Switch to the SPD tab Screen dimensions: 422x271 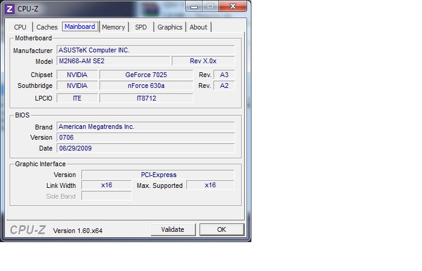(x=141, y=27)
